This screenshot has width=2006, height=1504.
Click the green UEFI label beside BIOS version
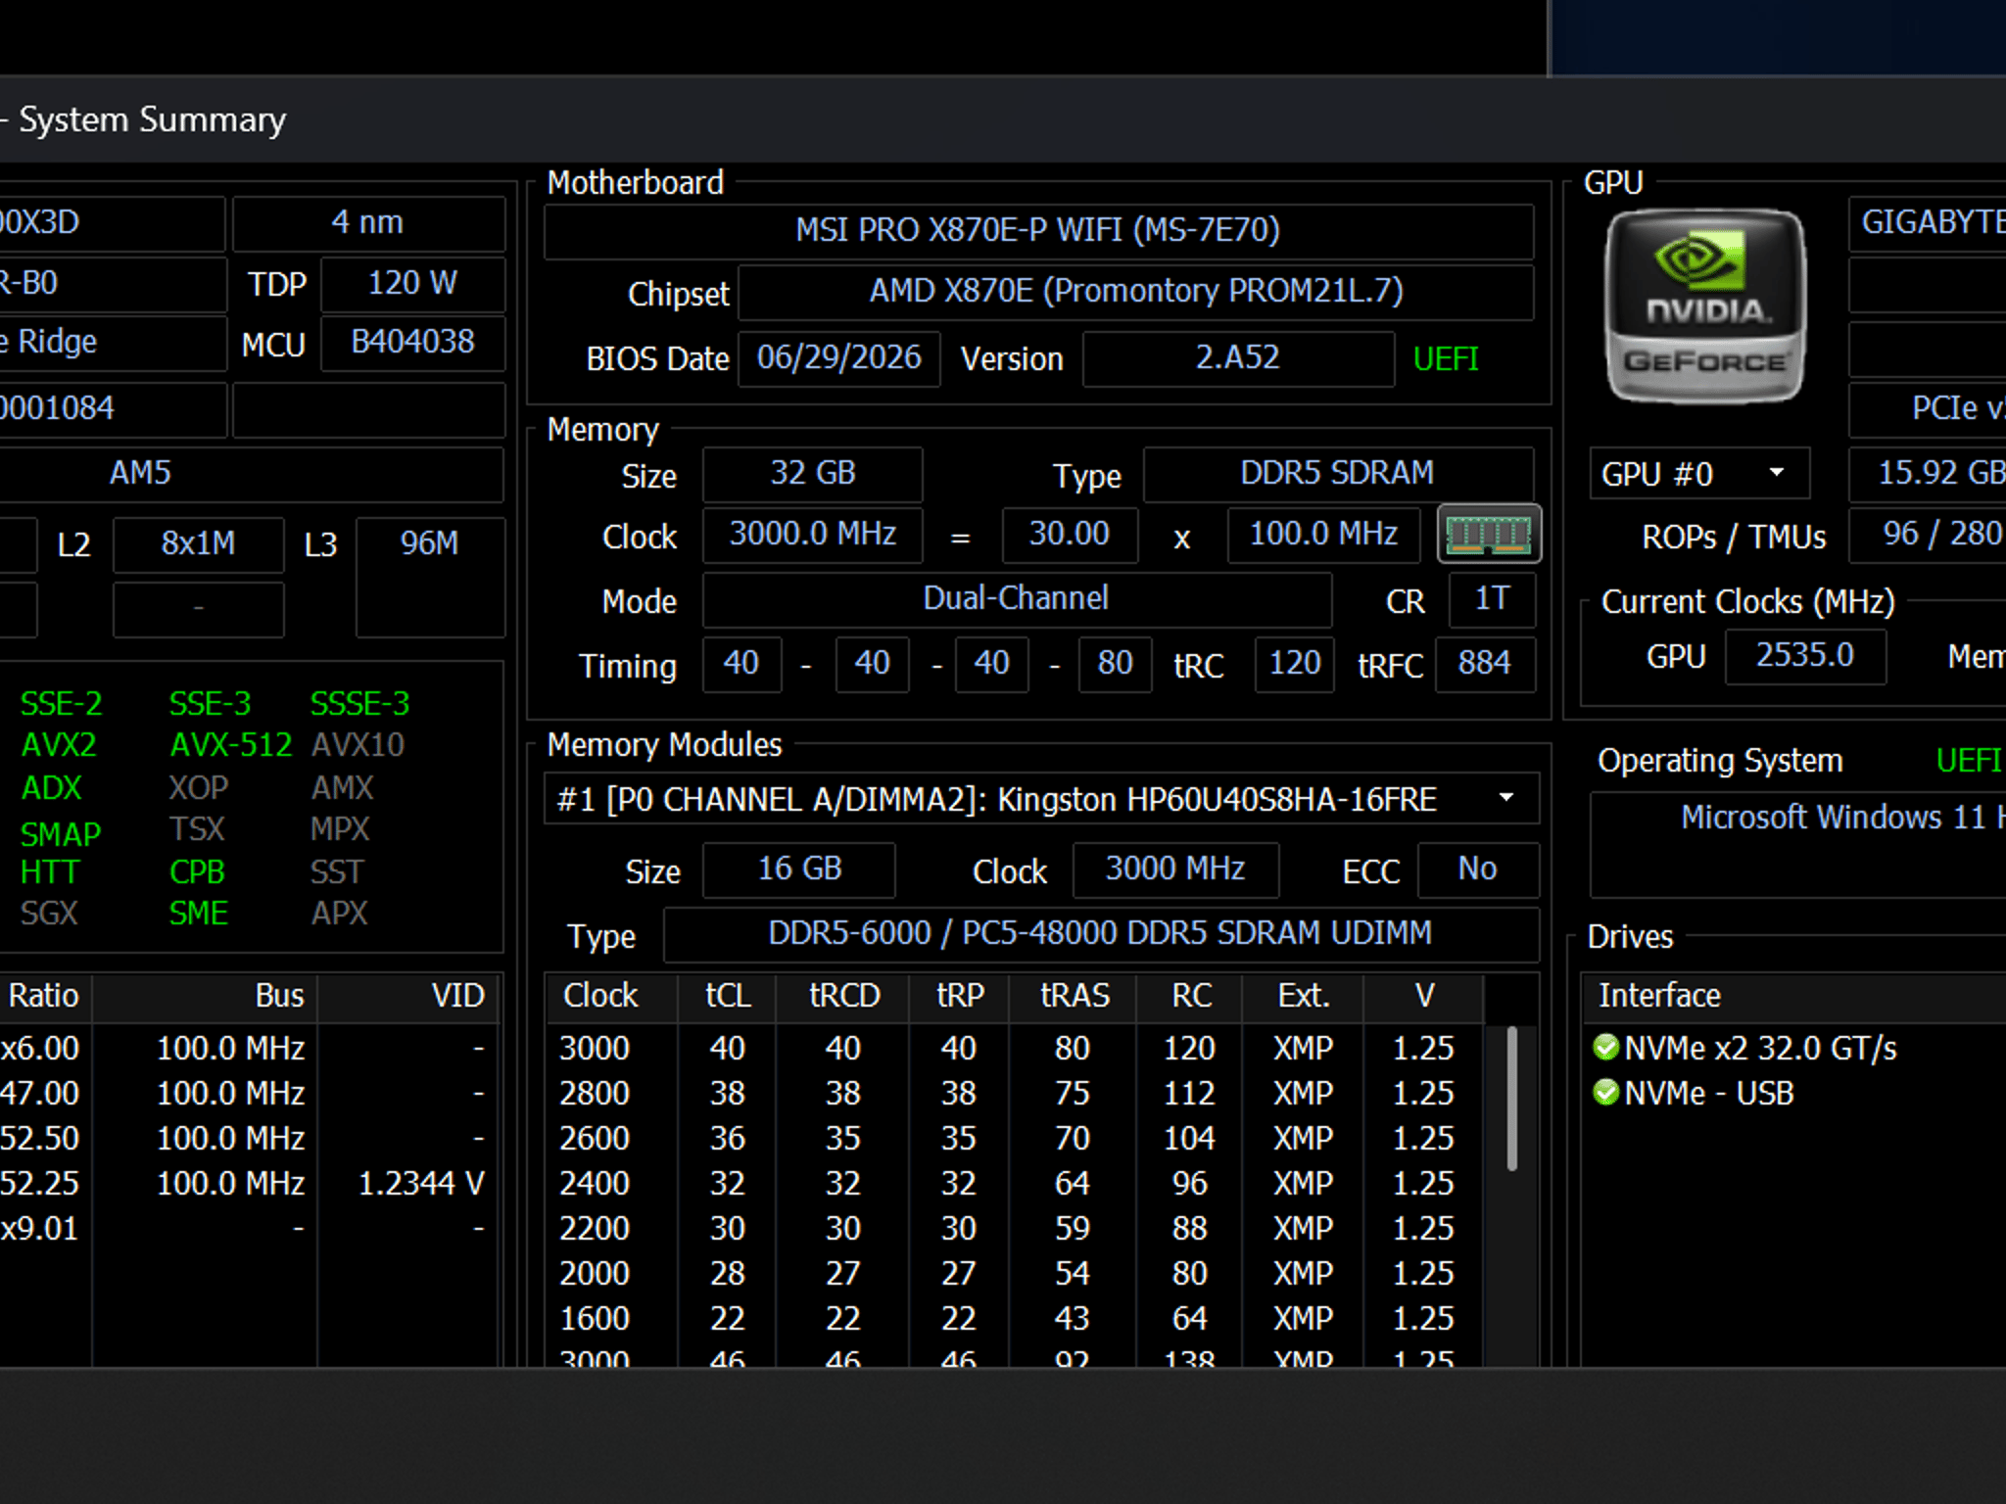pyautogui.click(x=1446, y=359)
